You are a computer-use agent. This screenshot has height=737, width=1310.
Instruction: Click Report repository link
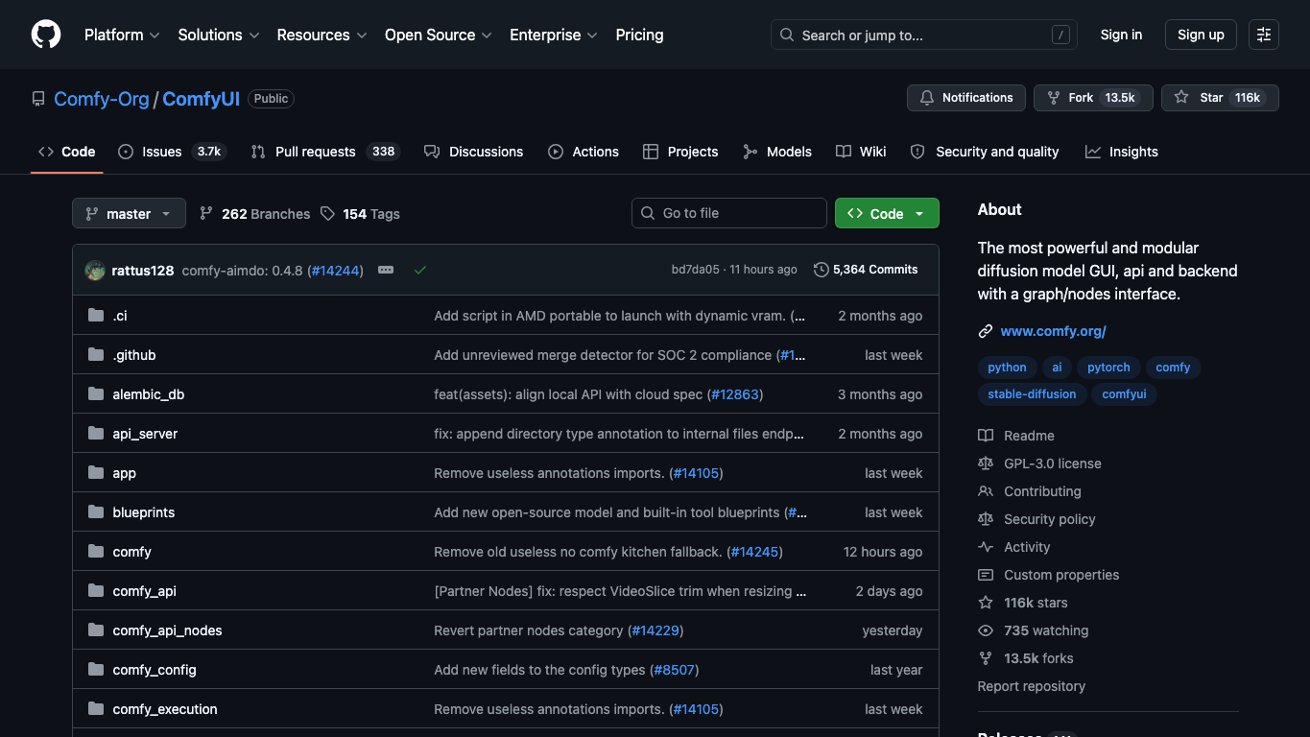pos(1031,686)
